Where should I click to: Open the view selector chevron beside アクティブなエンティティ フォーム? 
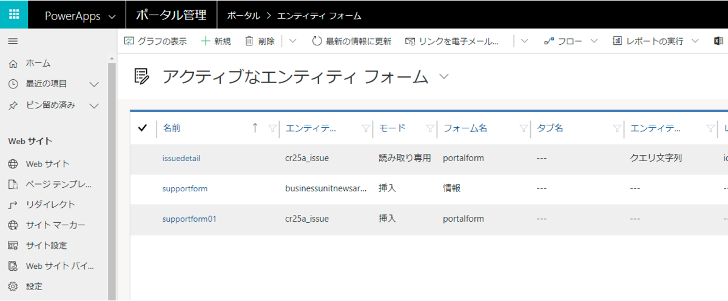(444, 76)
